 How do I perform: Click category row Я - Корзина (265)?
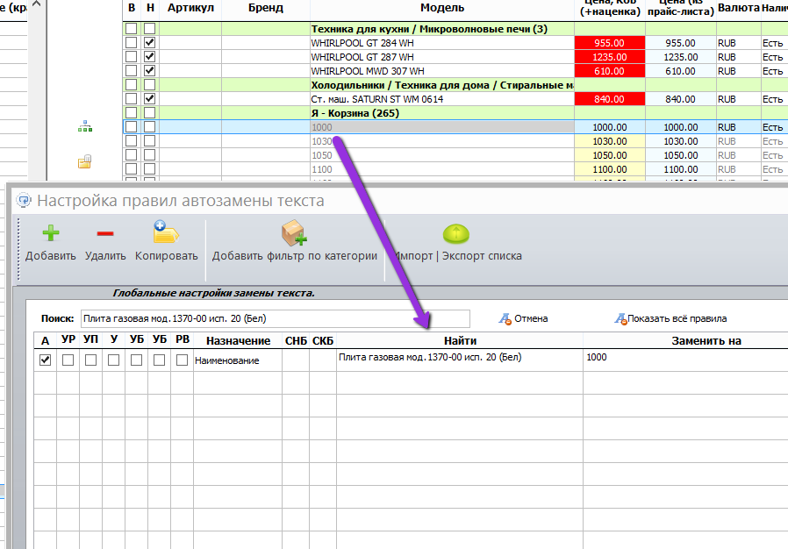click(x=455, y=113)
